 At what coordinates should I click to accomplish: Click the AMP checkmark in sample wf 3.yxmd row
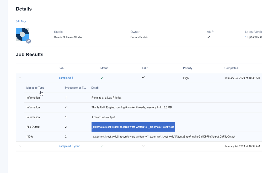pos(143,146)
